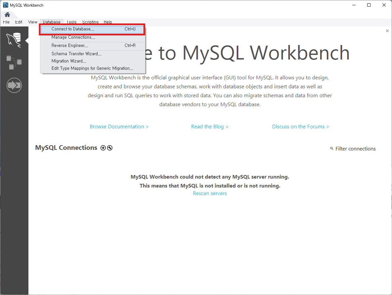Choose Schema Transfer Wizard entry
The image size is (392, 295).
tap(92, 54)
